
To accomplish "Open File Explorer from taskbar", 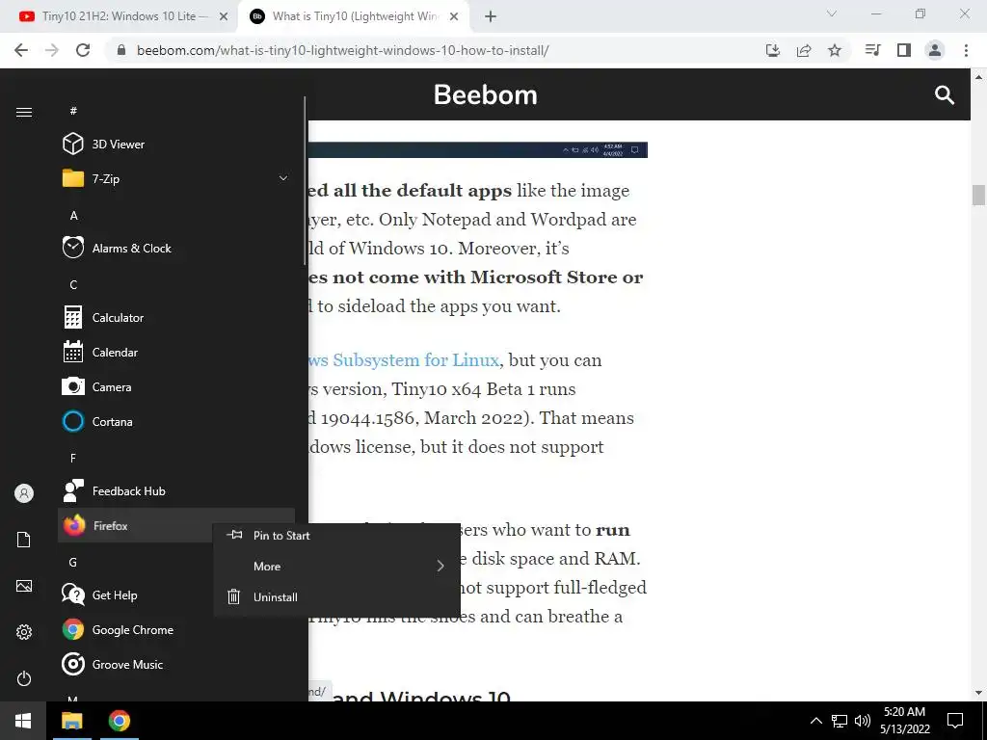I will pos(71,721).
